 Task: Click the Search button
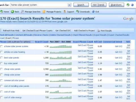click(x=81, y=5)
